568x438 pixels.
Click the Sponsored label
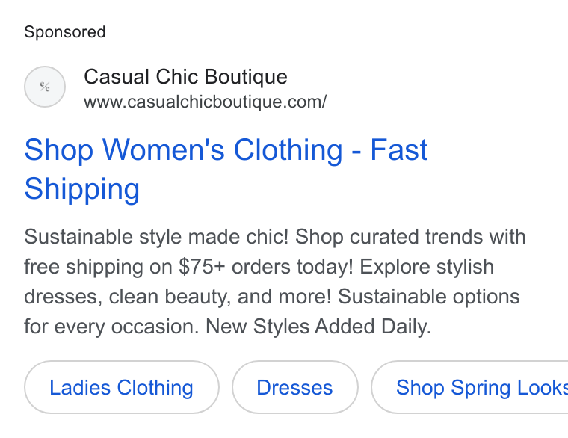point(64,32)
